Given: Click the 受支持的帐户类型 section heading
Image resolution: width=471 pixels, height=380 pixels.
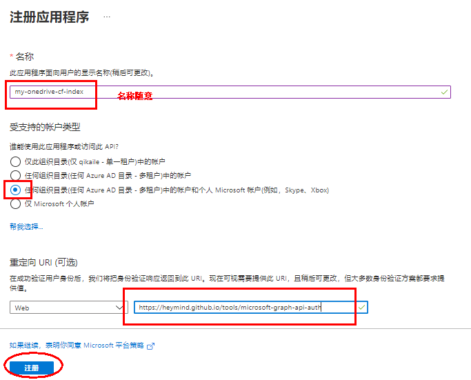Looking at the screenshot, I should [45, 127].
